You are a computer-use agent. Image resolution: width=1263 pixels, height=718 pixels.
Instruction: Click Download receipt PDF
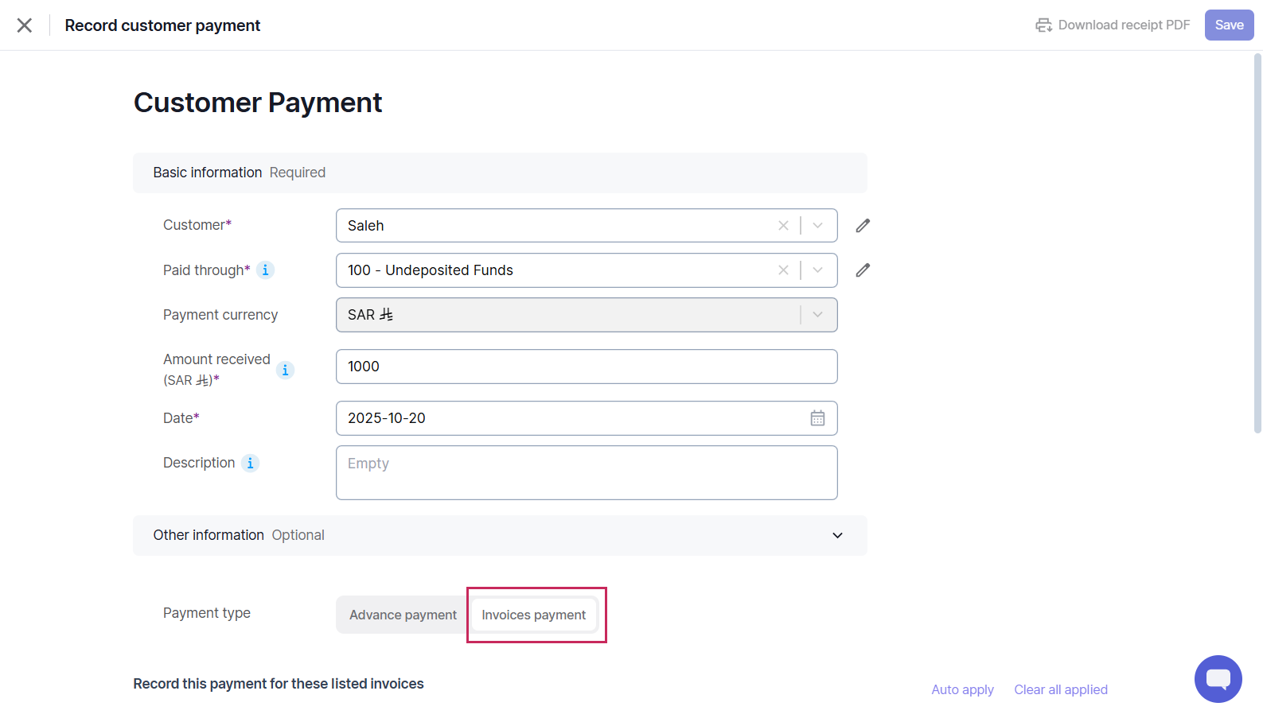pyautogui.click(x=1113, y=25)
